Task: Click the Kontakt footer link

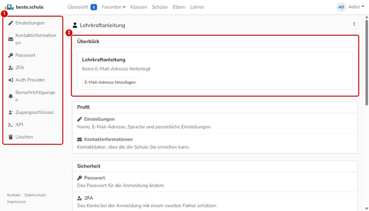Action: 14,195
